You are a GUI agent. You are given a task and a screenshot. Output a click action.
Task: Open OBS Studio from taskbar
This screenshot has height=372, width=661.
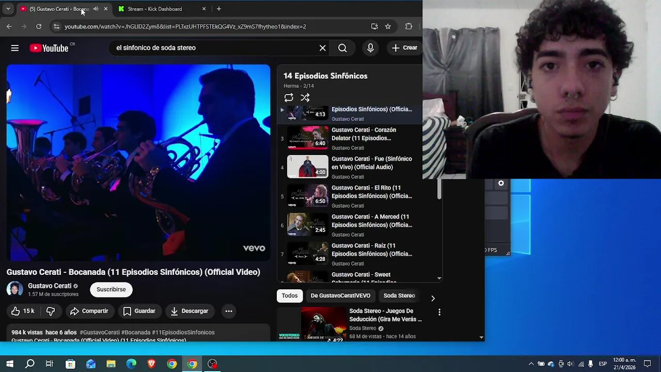coord(212,364)
